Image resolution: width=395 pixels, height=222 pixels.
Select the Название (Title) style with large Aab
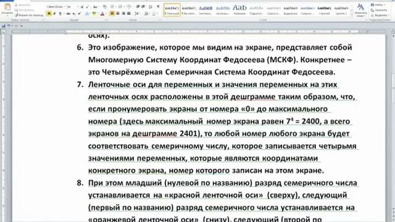click(x=239, y=10)
